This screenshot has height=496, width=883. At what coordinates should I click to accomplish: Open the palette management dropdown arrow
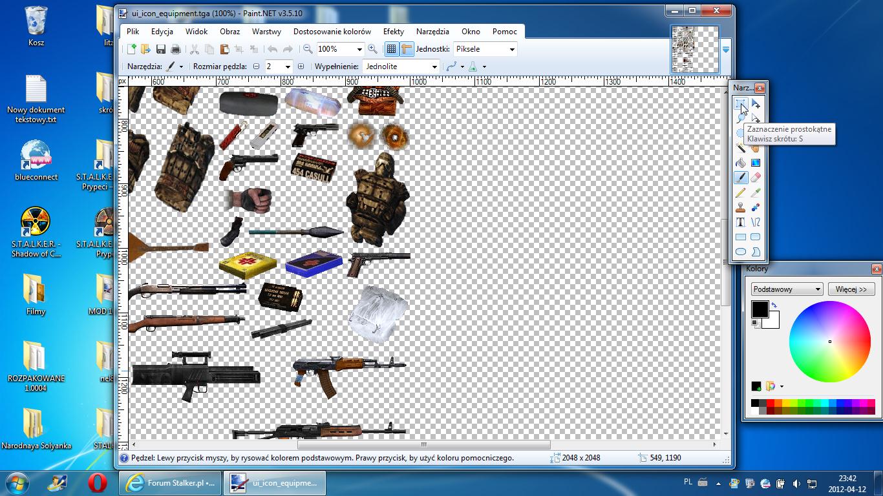click(782, 387)
